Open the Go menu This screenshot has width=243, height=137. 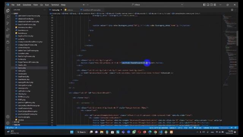point(41,5)
